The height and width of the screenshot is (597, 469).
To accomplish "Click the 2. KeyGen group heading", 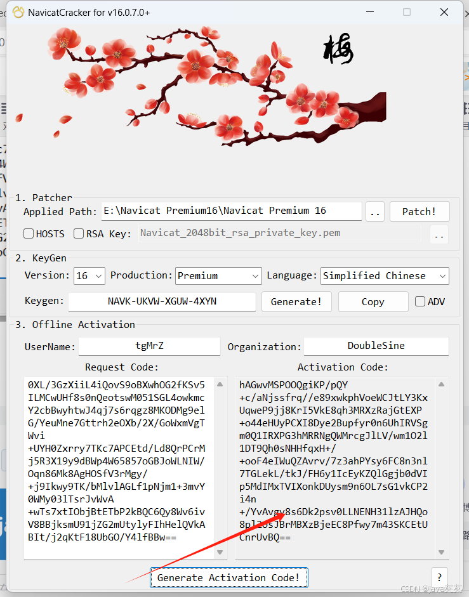I will (41, 258).
